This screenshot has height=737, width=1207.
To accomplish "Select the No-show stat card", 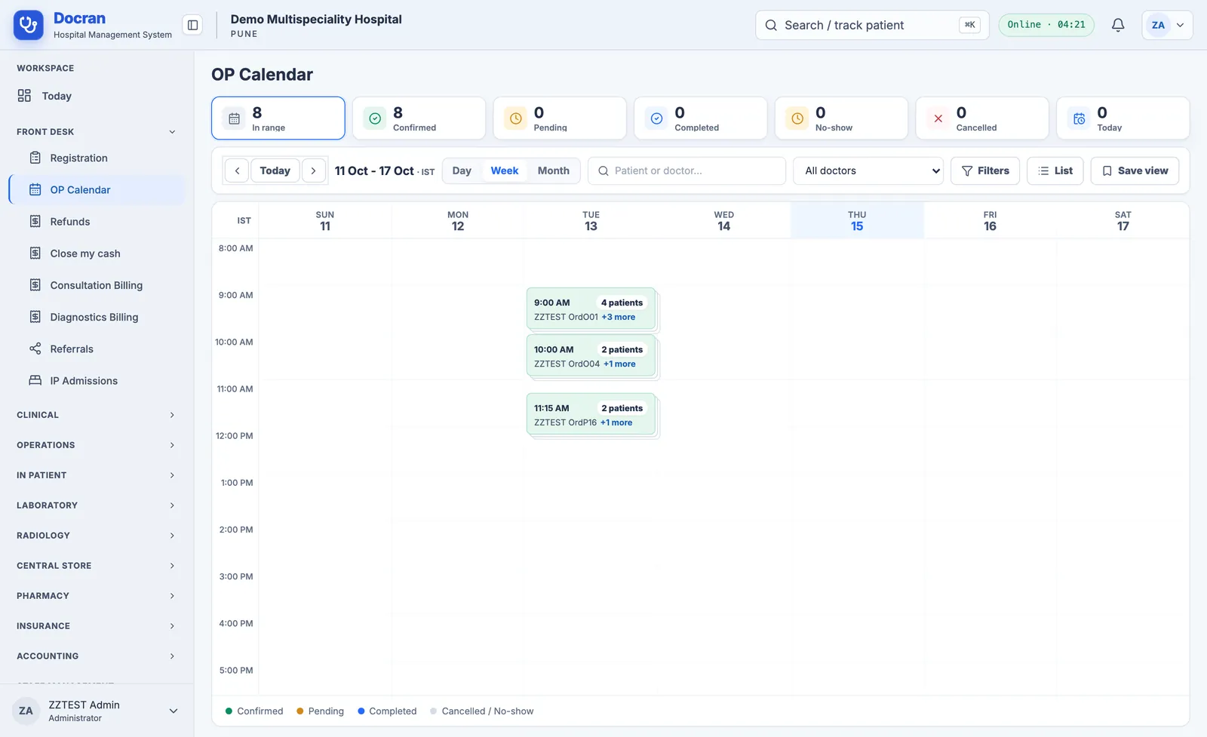I will pos(841,118).
